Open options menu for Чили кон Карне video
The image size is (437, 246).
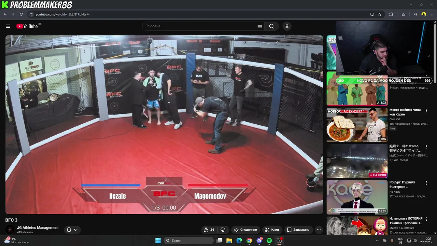(x=426, y=110)
